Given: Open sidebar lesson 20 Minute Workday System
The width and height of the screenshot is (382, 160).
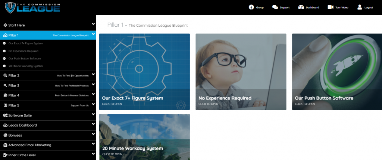Looking at the screenshot, I should click(x=26, y=66).
